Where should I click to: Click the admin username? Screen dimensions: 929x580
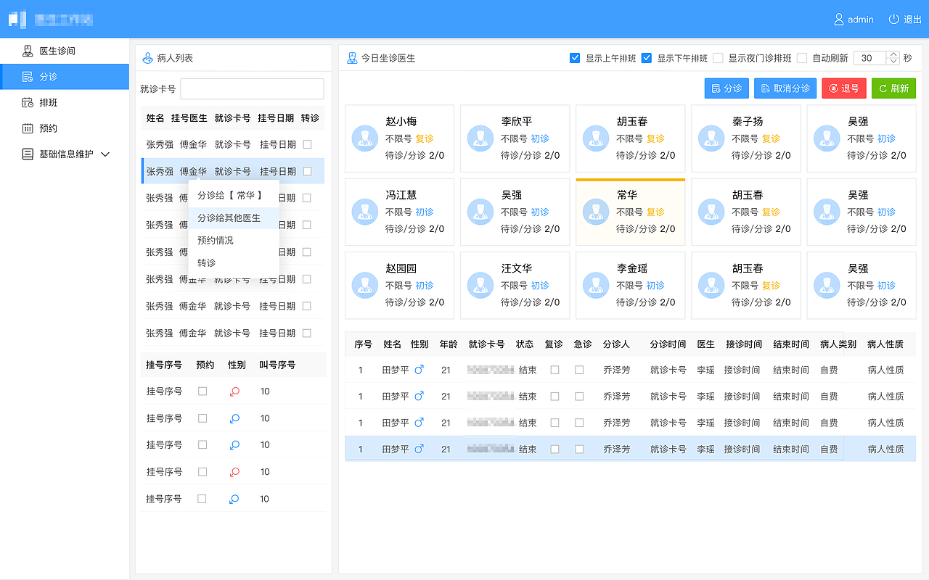861,20
